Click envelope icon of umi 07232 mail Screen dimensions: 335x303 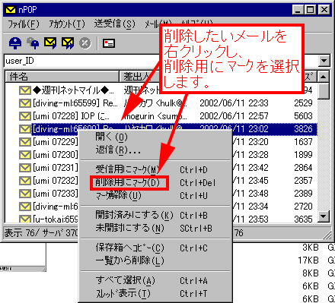(24, 181)
